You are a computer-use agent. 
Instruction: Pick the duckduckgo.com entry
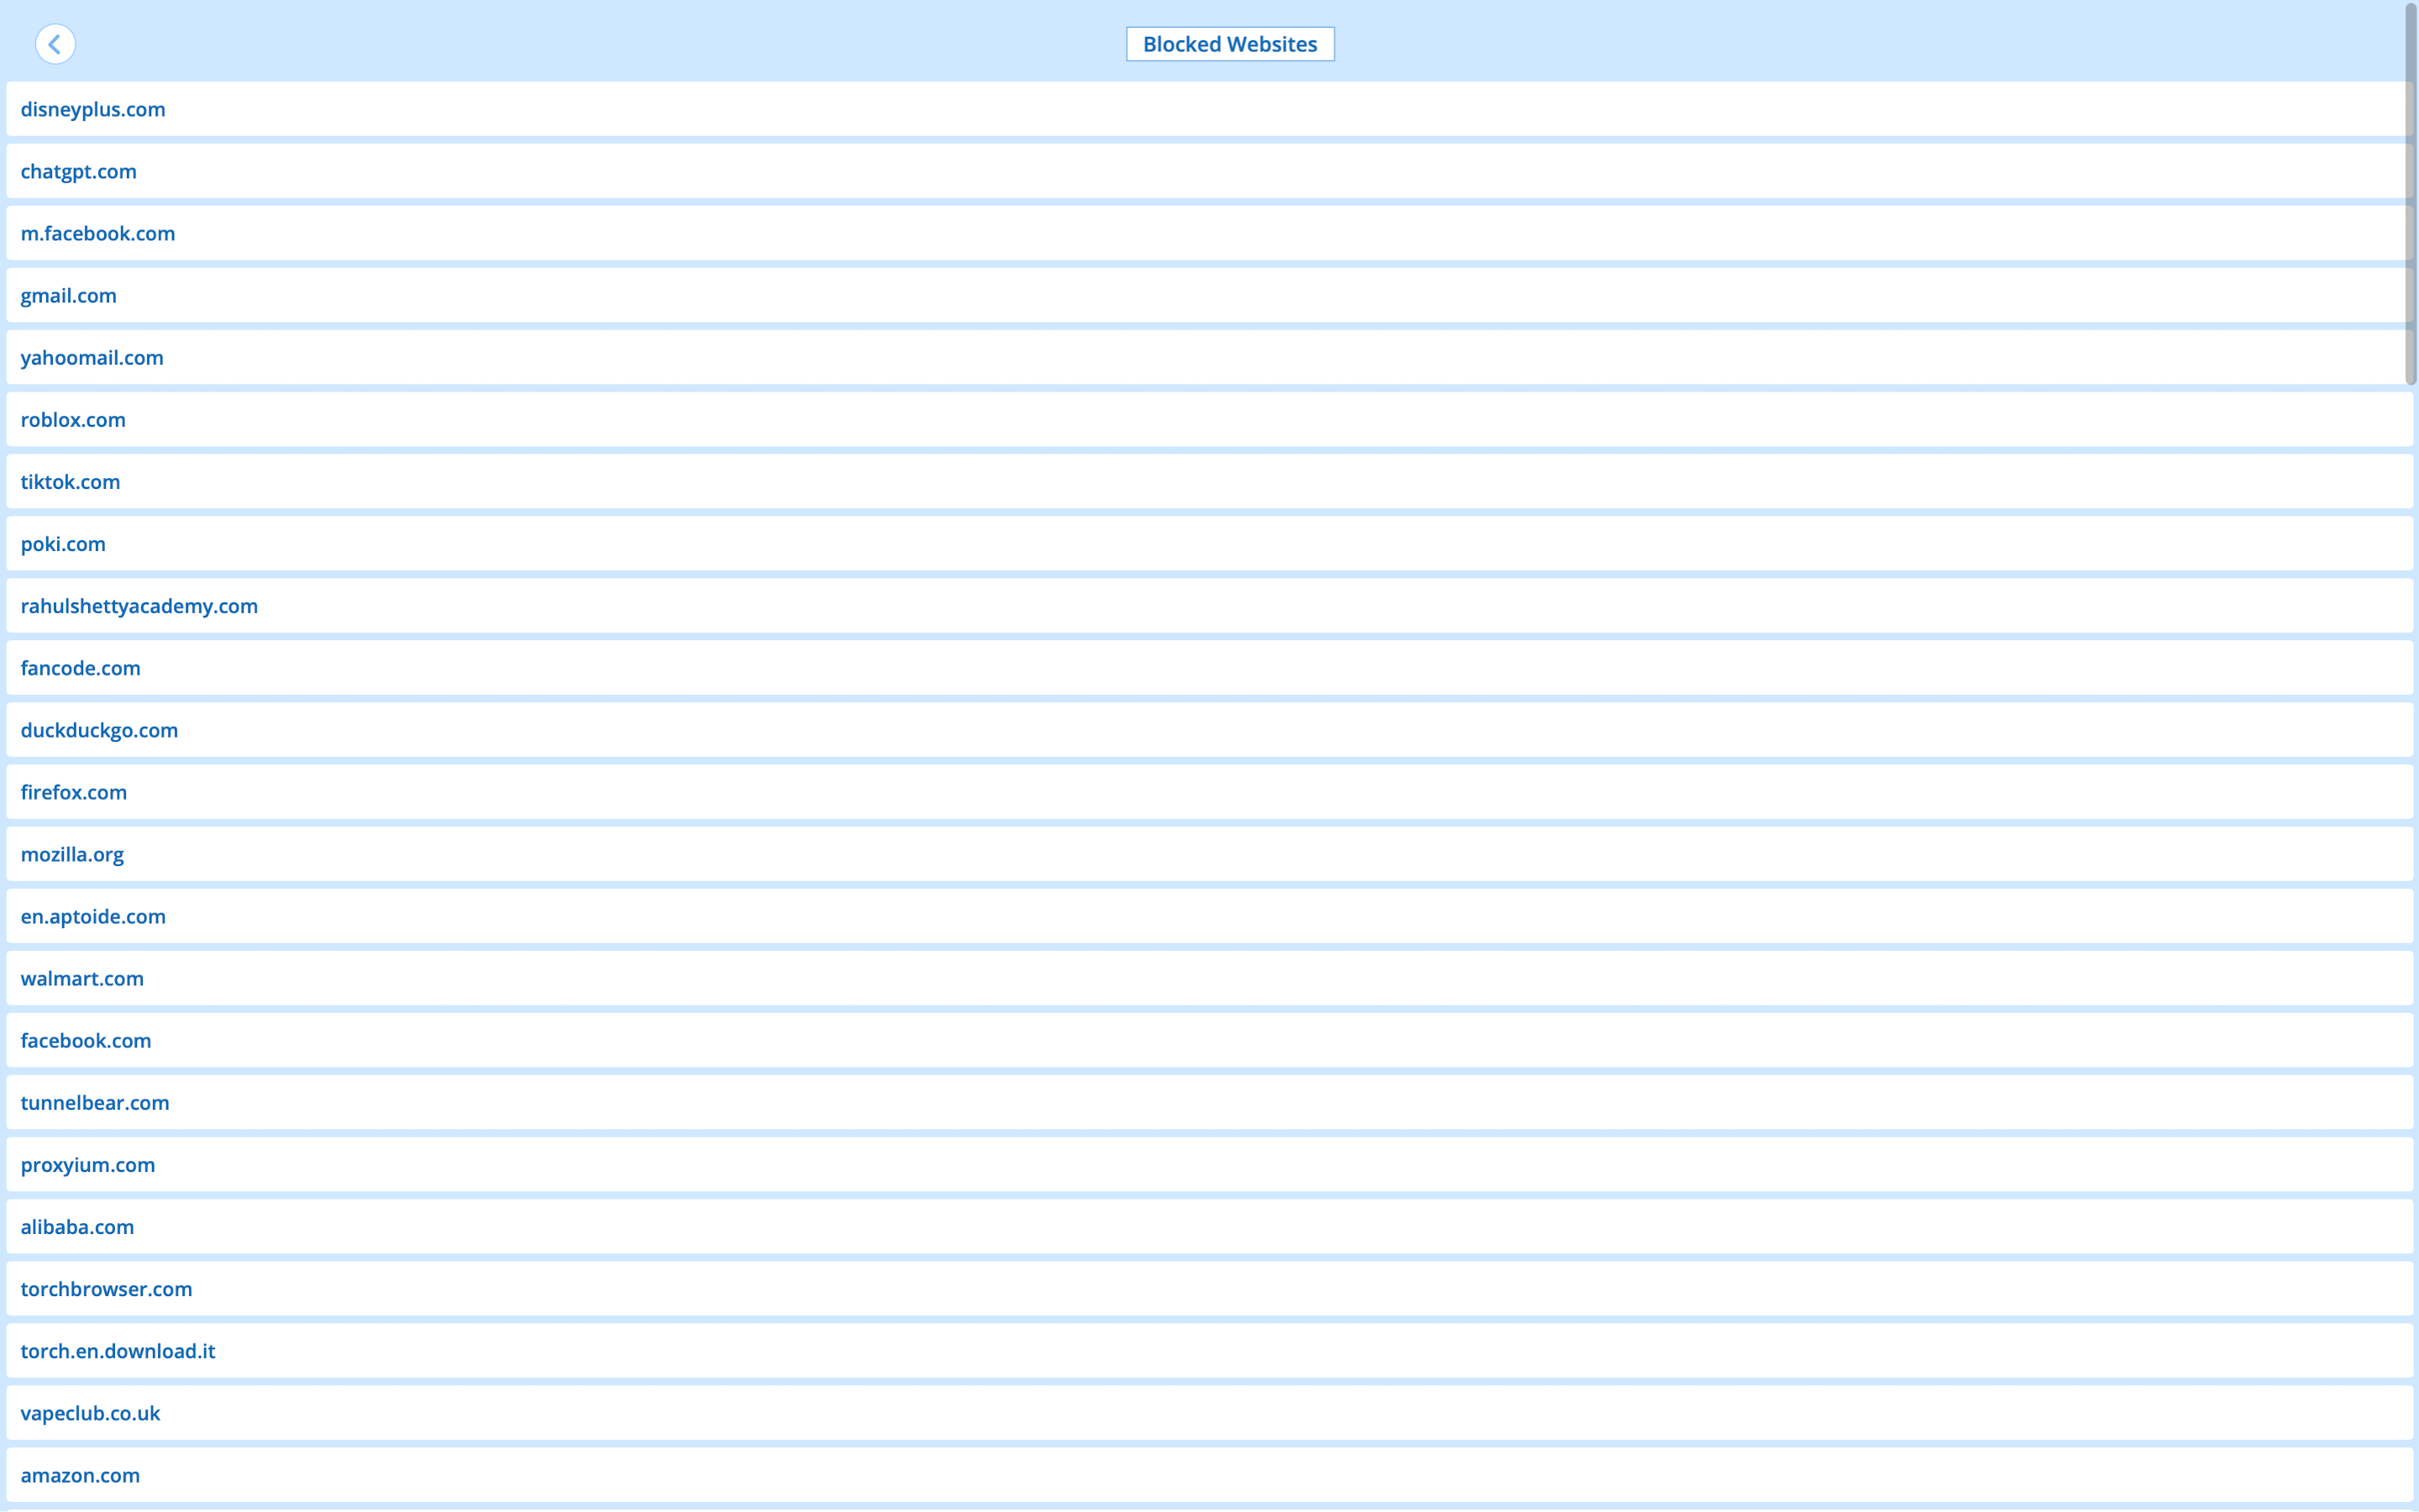(x=1209, y=729)
